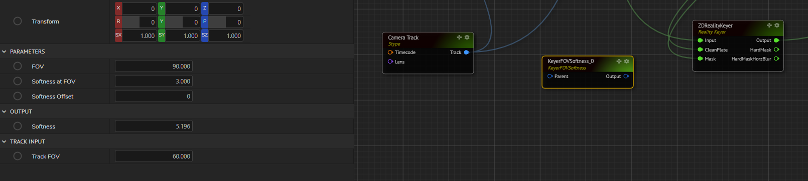Viewport: 808px width, 181px height.
Task: Adjust the Transform P rotation slider field
Action: tap(226, 22)
